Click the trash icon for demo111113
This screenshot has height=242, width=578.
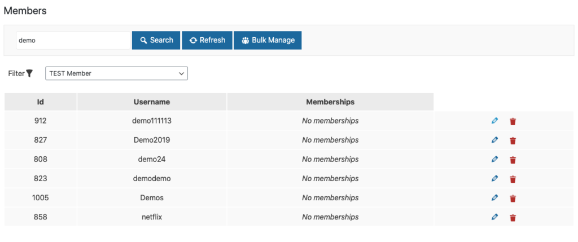tap(513, 121)
